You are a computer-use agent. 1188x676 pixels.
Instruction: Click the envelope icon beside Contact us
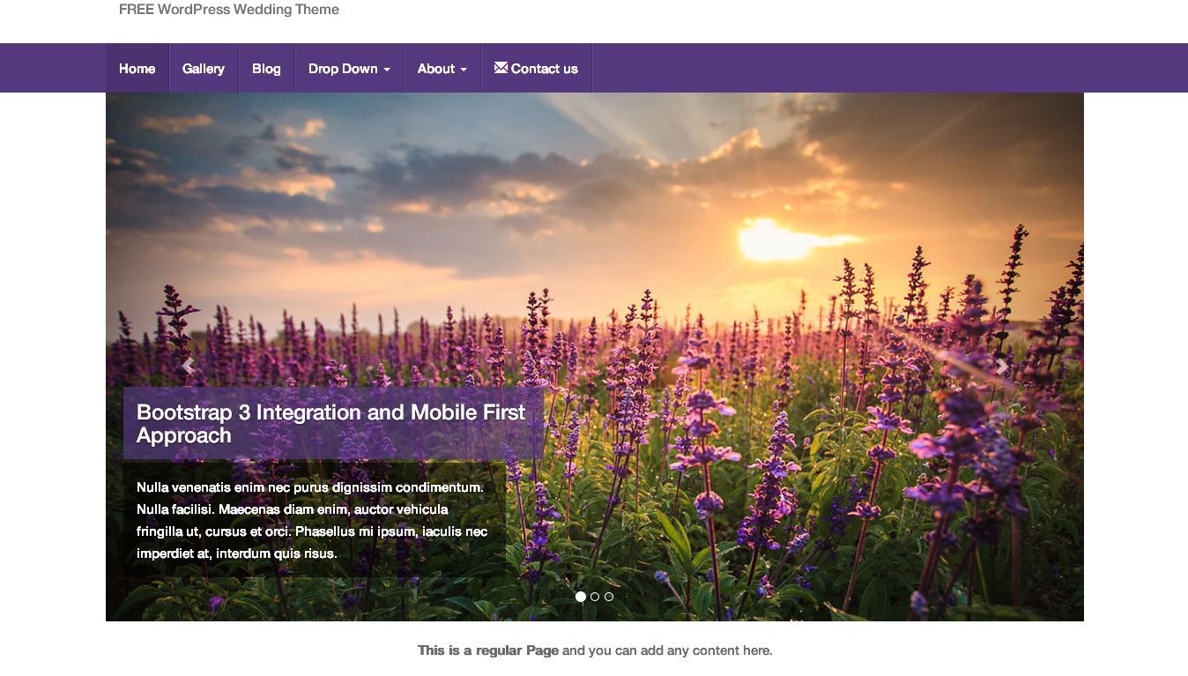501,68
